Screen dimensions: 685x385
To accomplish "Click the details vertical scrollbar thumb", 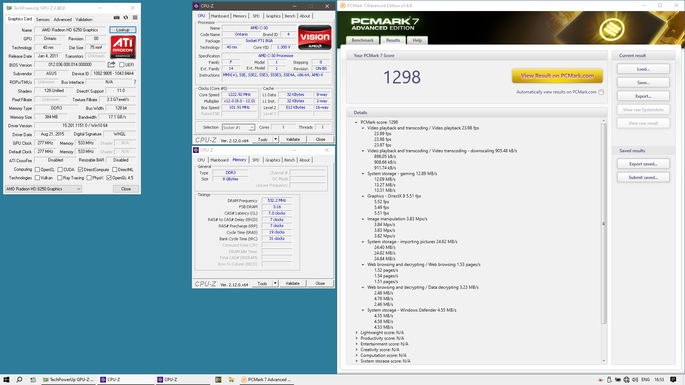I will (604, 224).
